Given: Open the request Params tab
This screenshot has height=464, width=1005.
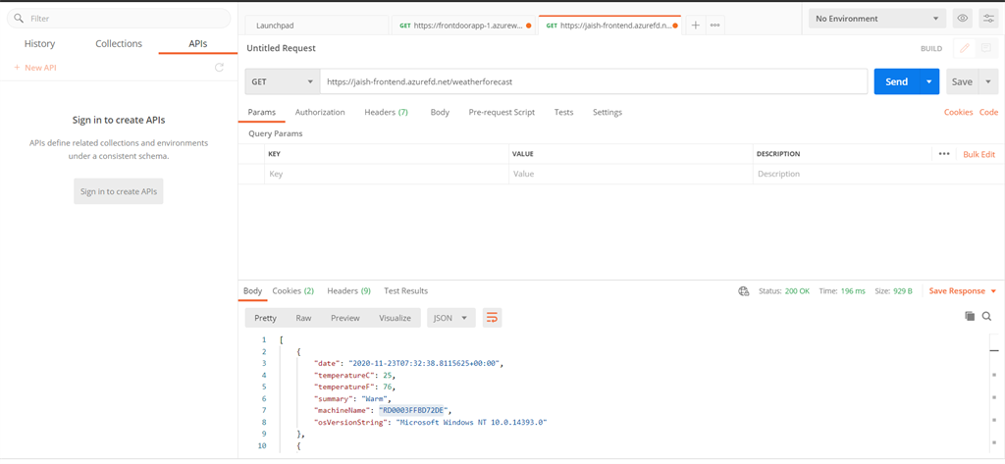Looking at the screenshot, I should tap(261, 112).
